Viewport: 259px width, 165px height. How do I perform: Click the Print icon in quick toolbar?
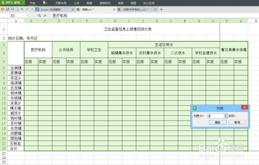pyautogui.click(x=12, y=9)
